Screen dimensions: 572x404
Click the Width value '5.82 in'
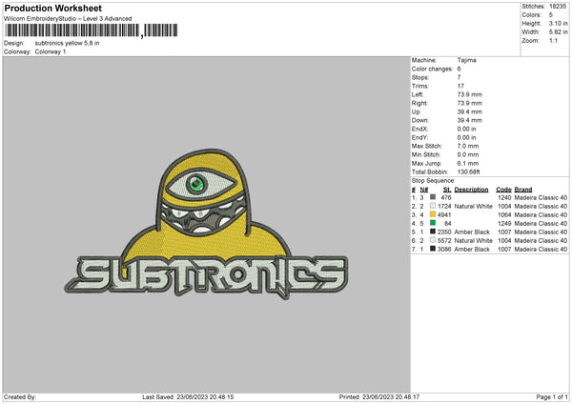tap(558, 32)
